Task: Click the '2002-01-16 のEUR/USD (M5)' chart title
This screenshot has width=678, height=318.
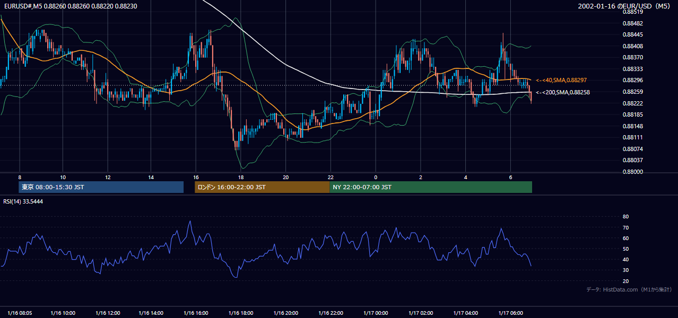Action: pos(625,6)
